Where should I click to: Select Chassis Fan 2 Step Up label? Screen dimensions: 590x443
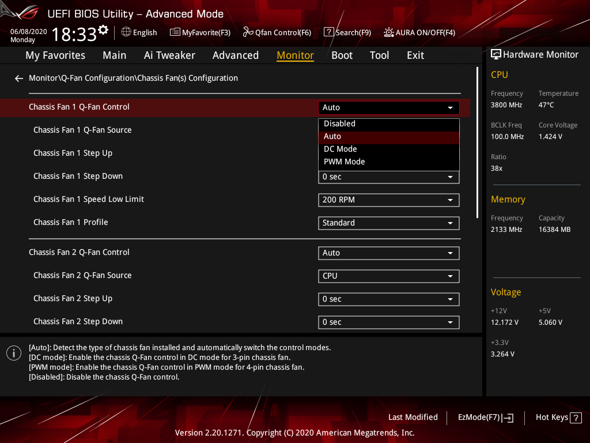73,298
